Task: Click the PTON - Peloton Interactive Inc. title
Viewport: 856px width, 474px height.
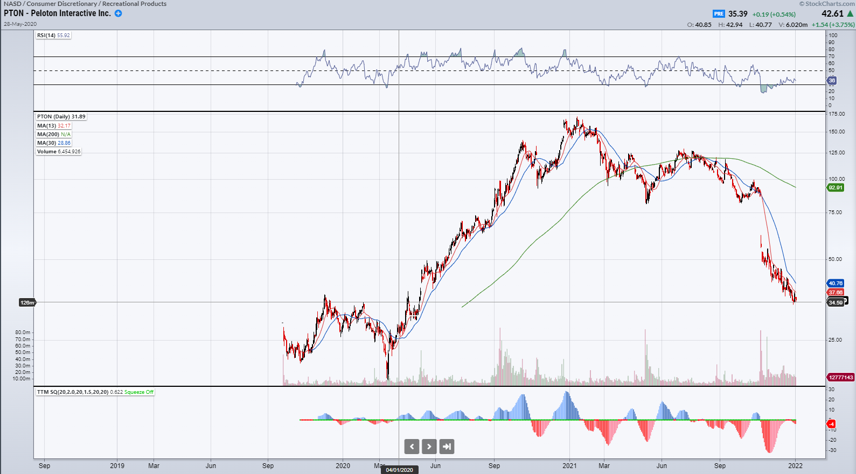Action: tap(57, 13)
